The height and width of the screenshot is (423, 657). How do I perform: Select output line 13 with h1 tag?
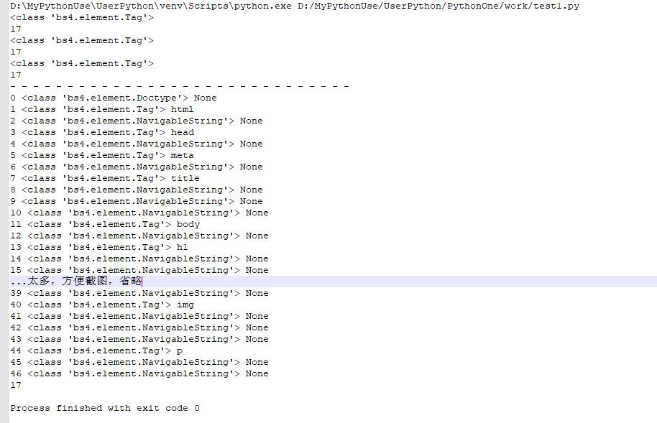[99, 248]
